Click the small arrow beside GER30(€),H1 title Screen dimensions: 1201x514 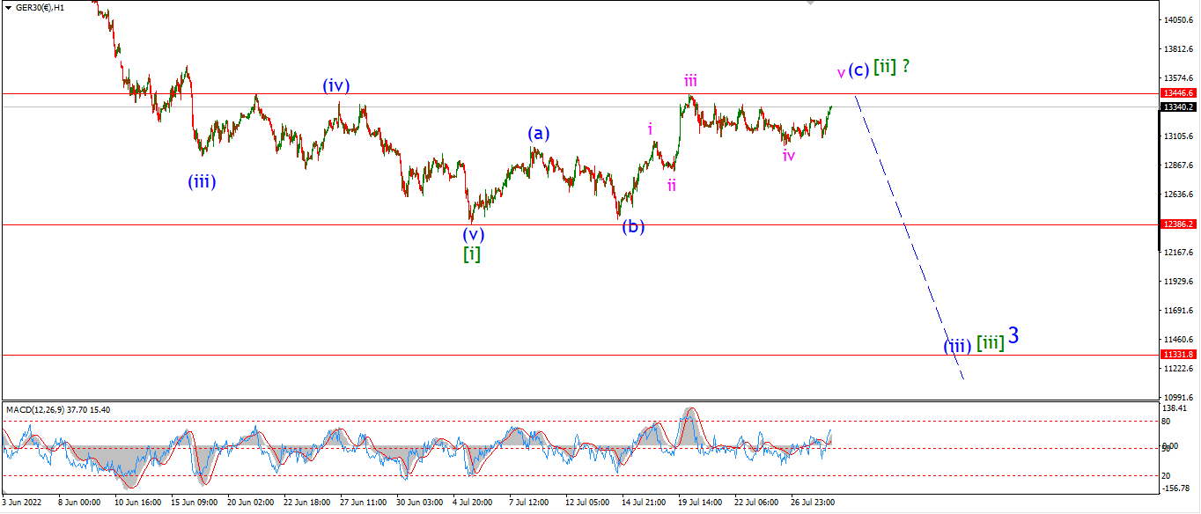click(x=5, y=8)
